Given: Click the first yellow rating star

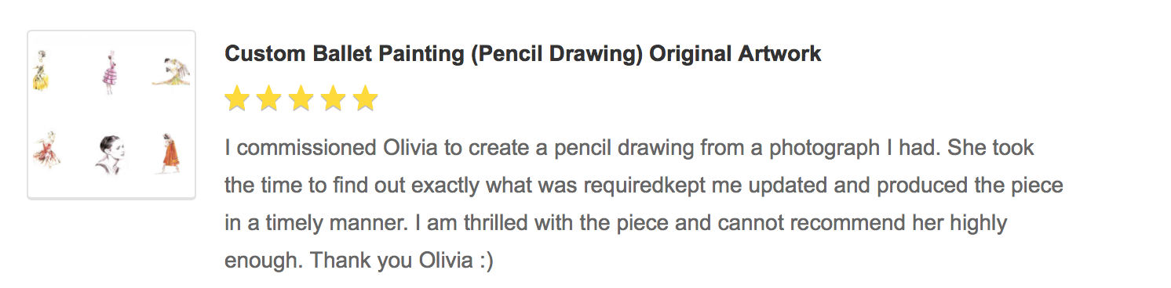Looking at the screenshot, I should click(x=237, y=99).
